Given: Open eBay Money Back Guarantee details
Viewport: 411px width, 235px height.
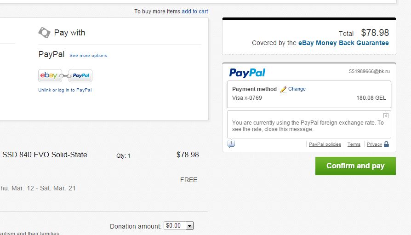Looking at the screenshot, I should pos(343,43).
